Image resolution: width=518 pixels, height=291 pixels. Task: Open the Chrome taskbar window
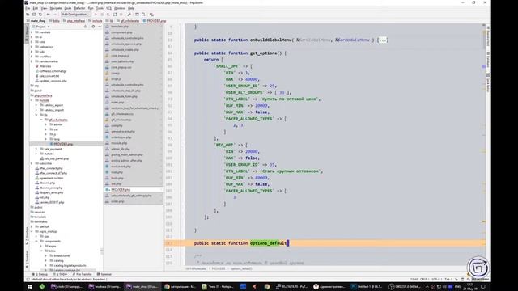pyautogui.click(x=180, y=287)
